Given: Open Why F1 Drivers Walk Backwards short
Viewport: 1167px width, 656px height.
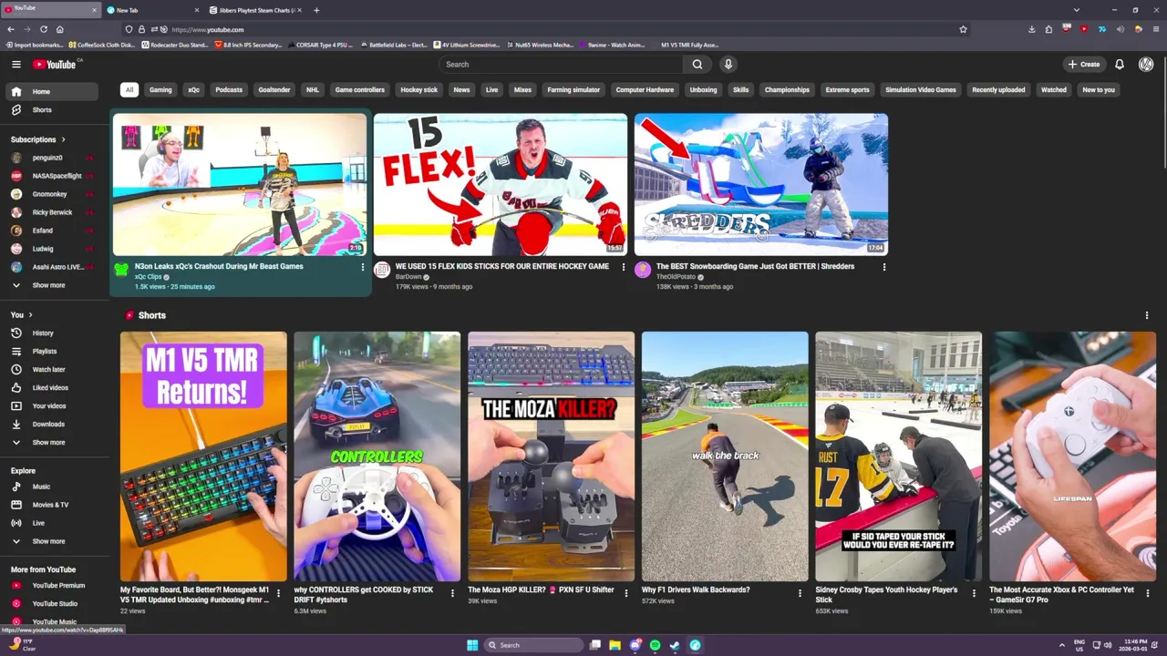Looking at the screenshot, I should [725, 456].
